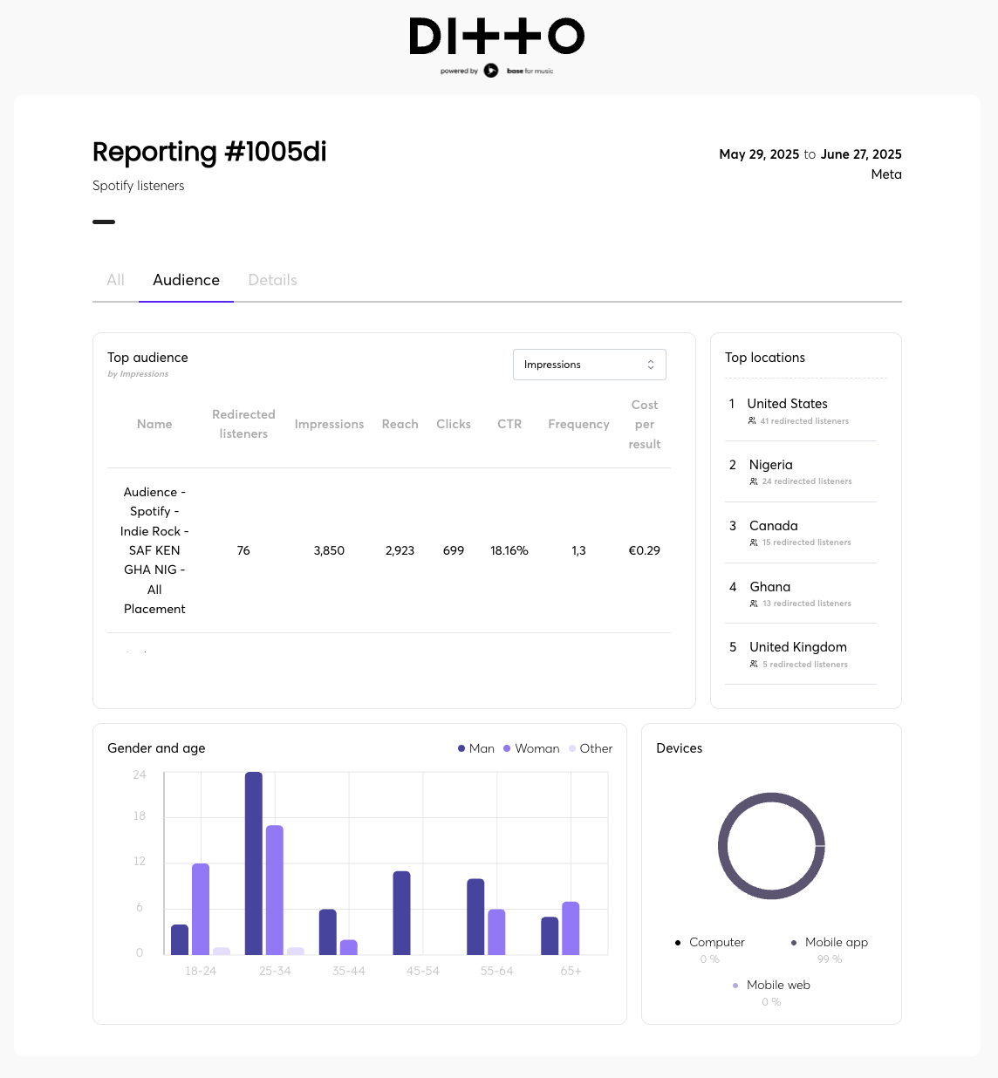Click the dropdown chevron arrows in Impressions selector

point(651,365)
